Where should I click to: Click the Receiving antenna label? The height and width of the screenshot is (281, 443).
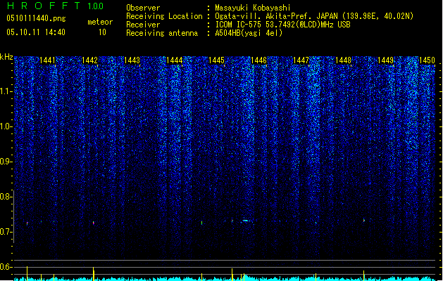[x=162, y=33]
